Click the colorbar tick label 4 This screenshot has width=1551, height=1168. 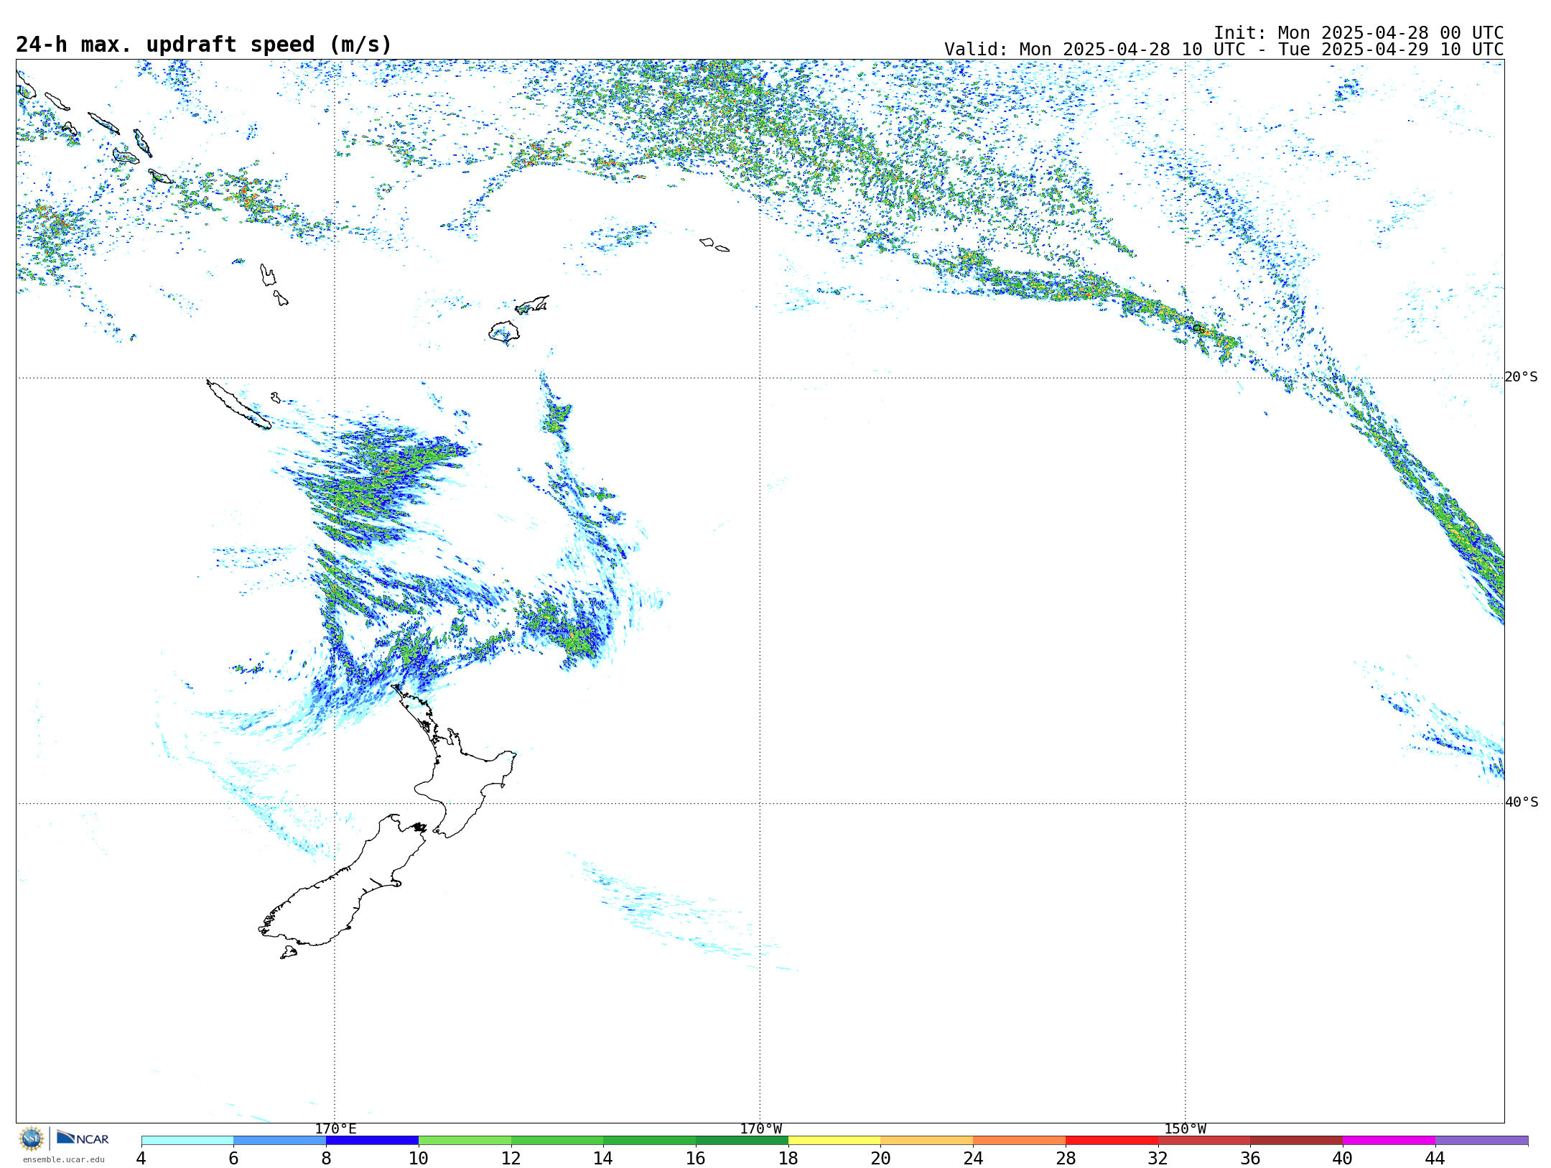(141, 1159)
